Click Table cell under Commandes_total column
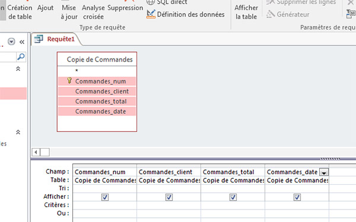 233,181
